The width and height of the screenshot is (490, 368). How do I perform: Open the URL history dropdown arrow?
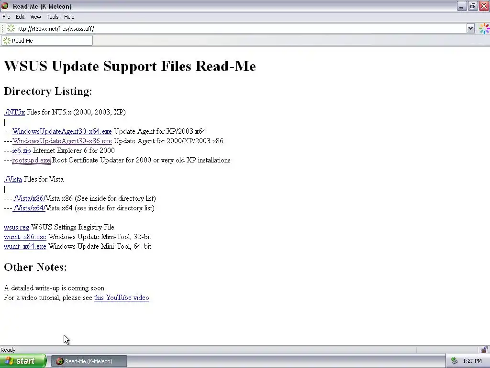(471, 28)
